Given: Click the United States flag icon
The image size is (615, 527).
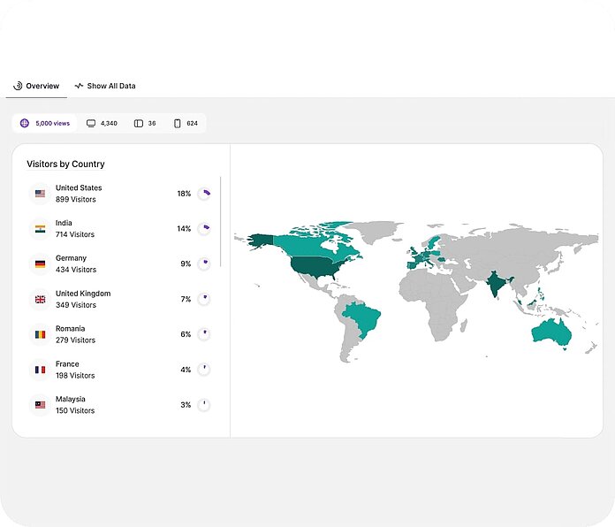Looking at the screenshot, I should [40, 194].
